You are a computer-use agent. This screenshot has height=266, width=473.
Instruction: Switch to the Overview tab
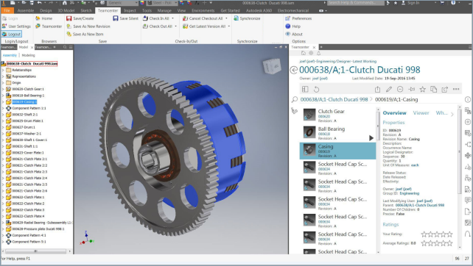395,113
